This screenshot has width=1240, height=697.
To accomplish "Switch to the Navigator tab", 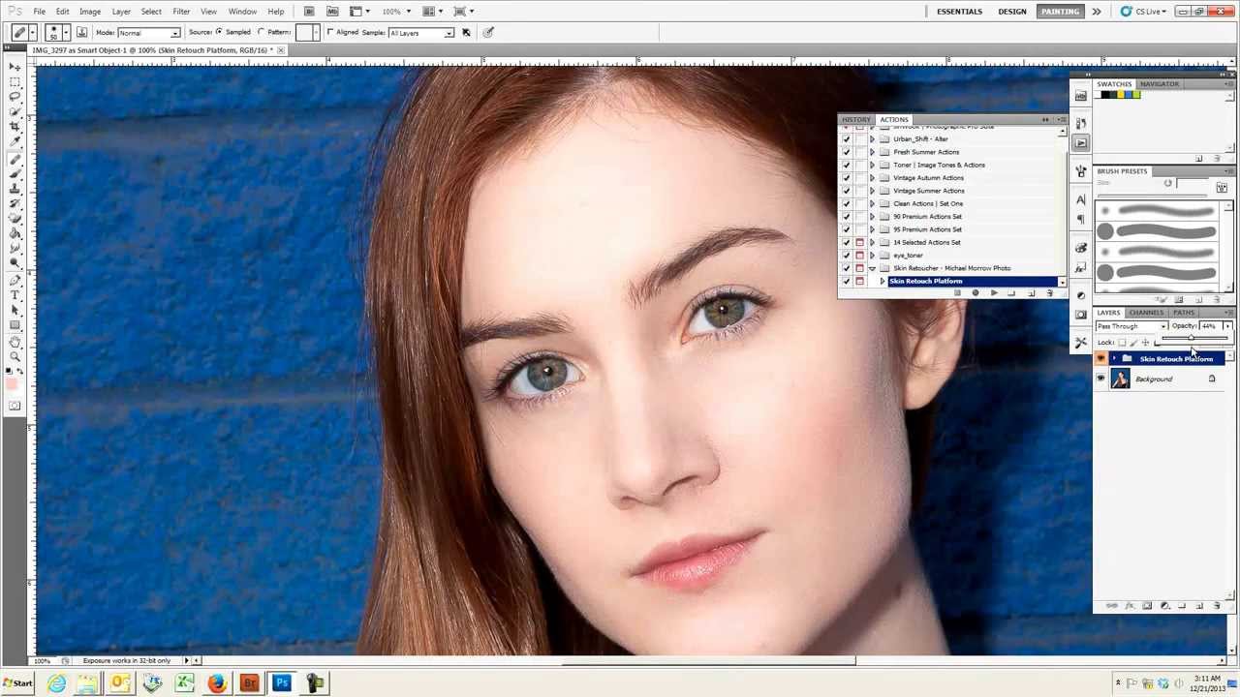I will click(x=1160, y=84).
